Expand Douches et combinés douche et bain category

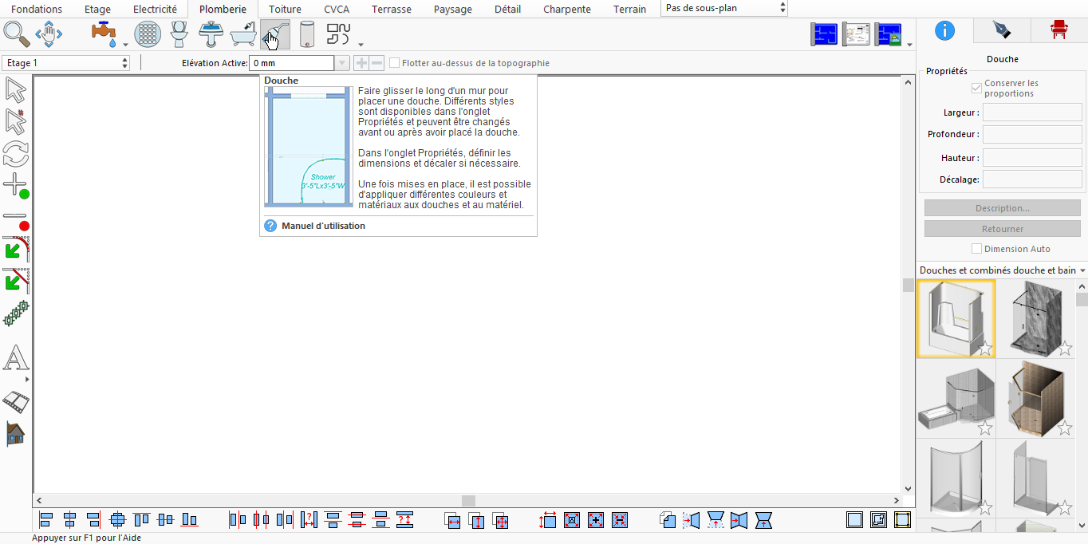point(1082,270)
